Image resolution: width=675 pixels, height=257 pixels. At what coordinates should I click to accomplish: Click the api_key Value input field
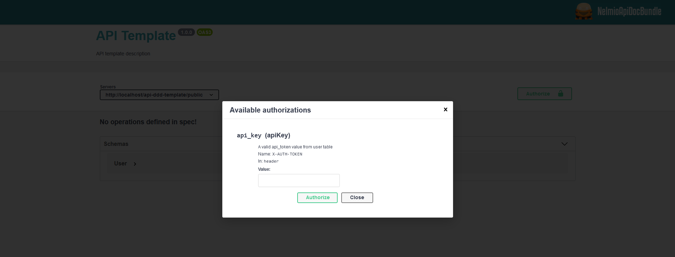click(x=299, y=180)
